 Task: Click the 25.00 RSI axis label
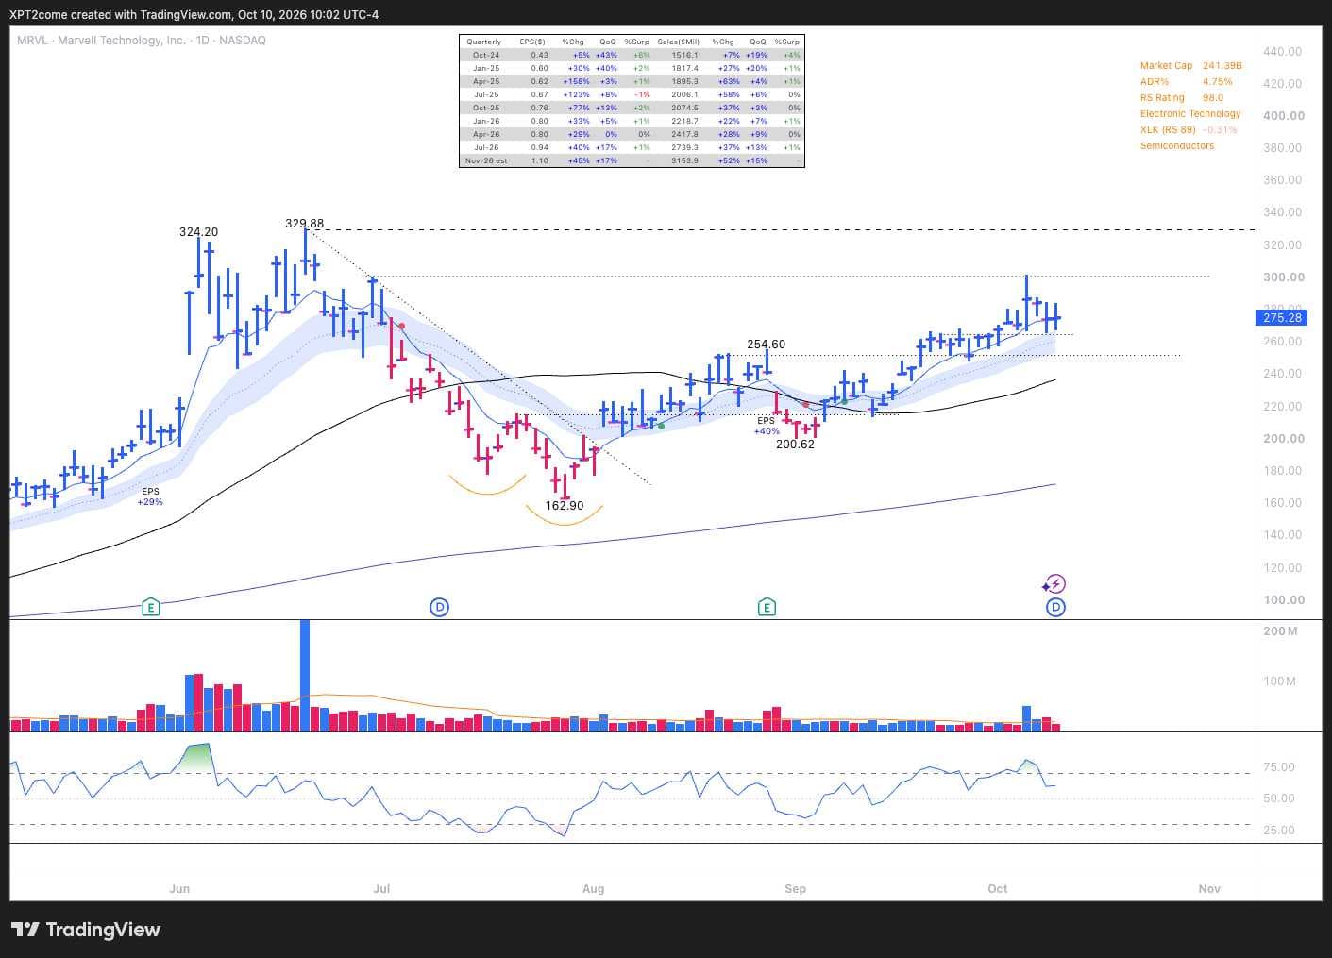point(1279,831)
